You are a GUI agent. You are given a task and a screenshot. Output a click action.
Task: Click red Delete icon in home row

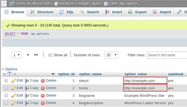pos(43,88)
